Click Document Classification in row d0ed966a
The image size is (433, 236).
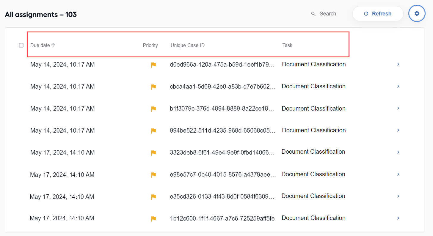tap(314, 64)
